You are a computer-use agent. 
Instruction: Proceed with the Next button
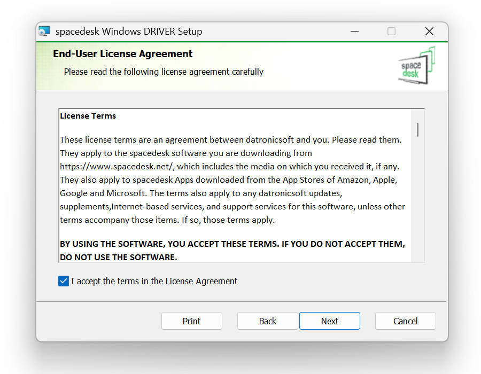[329, 321]
